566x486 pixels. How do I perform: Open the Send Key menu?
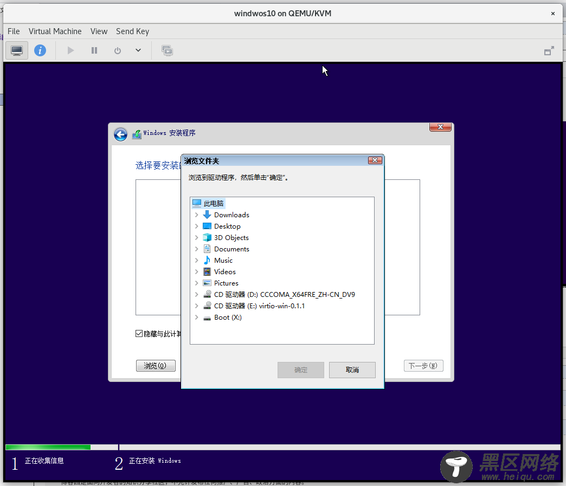click(132, 31)
